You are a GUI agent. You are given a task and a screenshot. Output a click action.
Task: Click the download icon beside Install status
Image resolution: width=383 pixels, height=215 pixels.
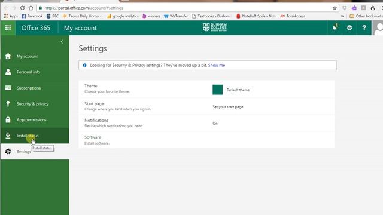8,136
